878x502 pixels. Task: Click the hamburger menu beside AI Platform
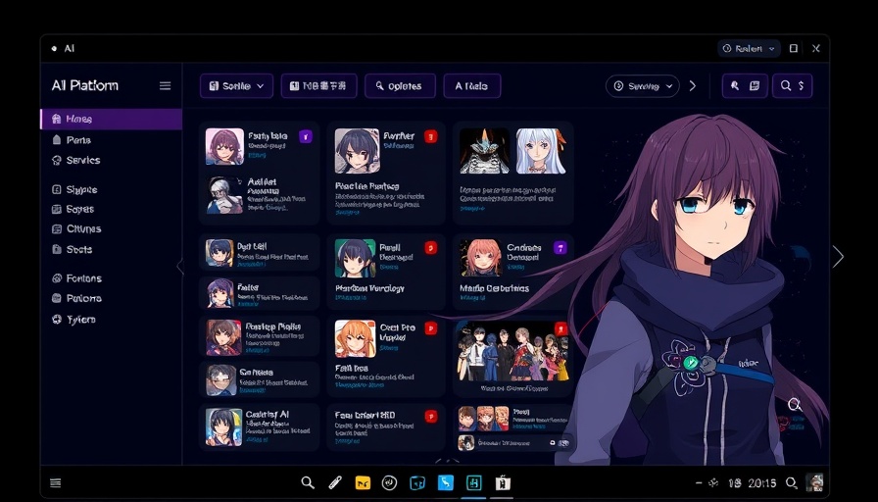pos(165,86)
